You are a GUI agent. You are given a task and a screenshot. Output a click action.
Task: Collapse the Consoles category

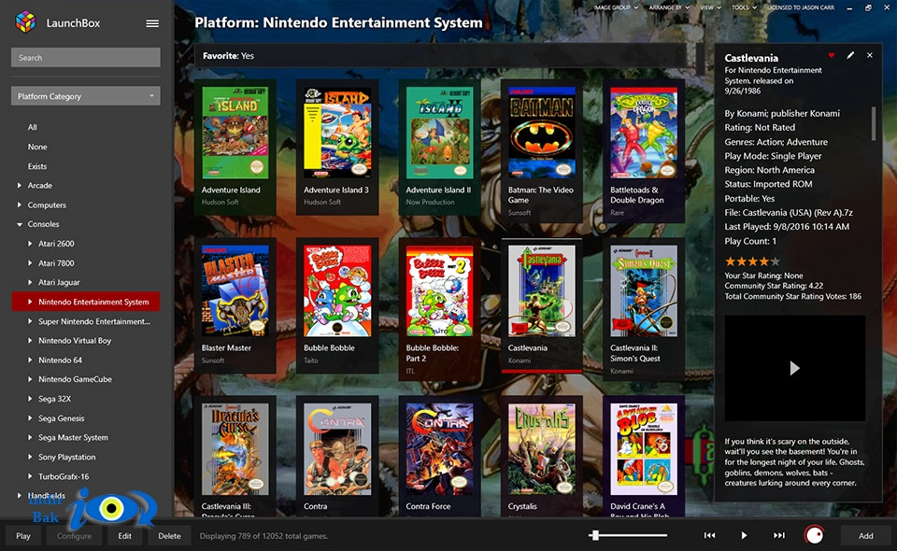[20, 225]
